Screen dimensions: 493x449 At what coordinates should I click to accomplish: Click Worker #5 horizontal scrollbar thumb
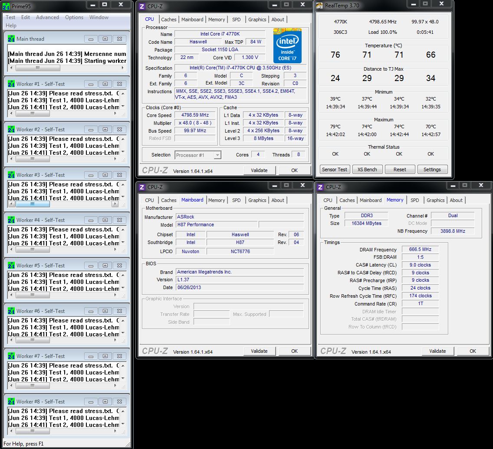click(x=33, y=295)
